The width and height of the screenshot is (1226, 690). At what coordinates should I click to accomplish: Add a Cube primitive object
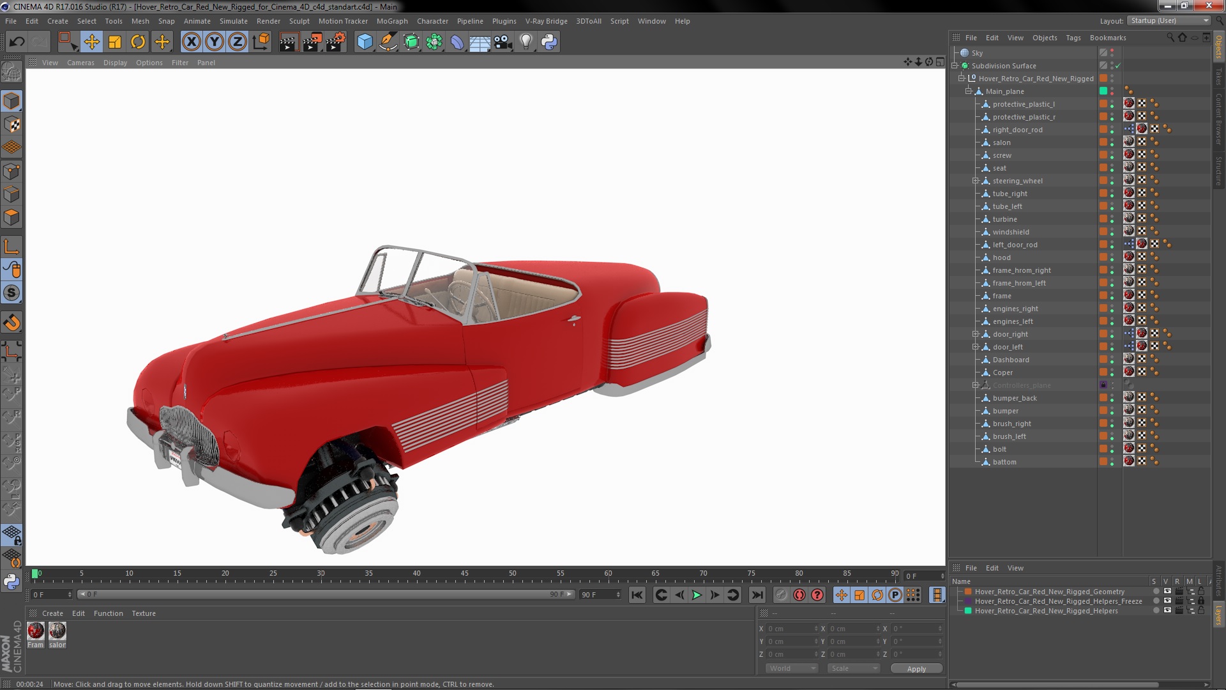(x=365, y=42)
